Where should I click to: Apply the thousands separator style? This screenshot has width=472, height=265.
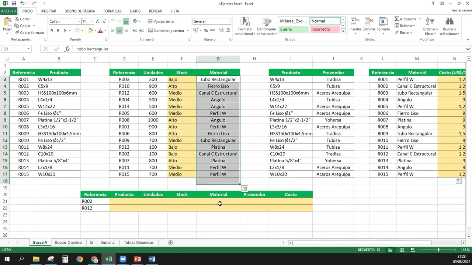[x=212, y=31]
